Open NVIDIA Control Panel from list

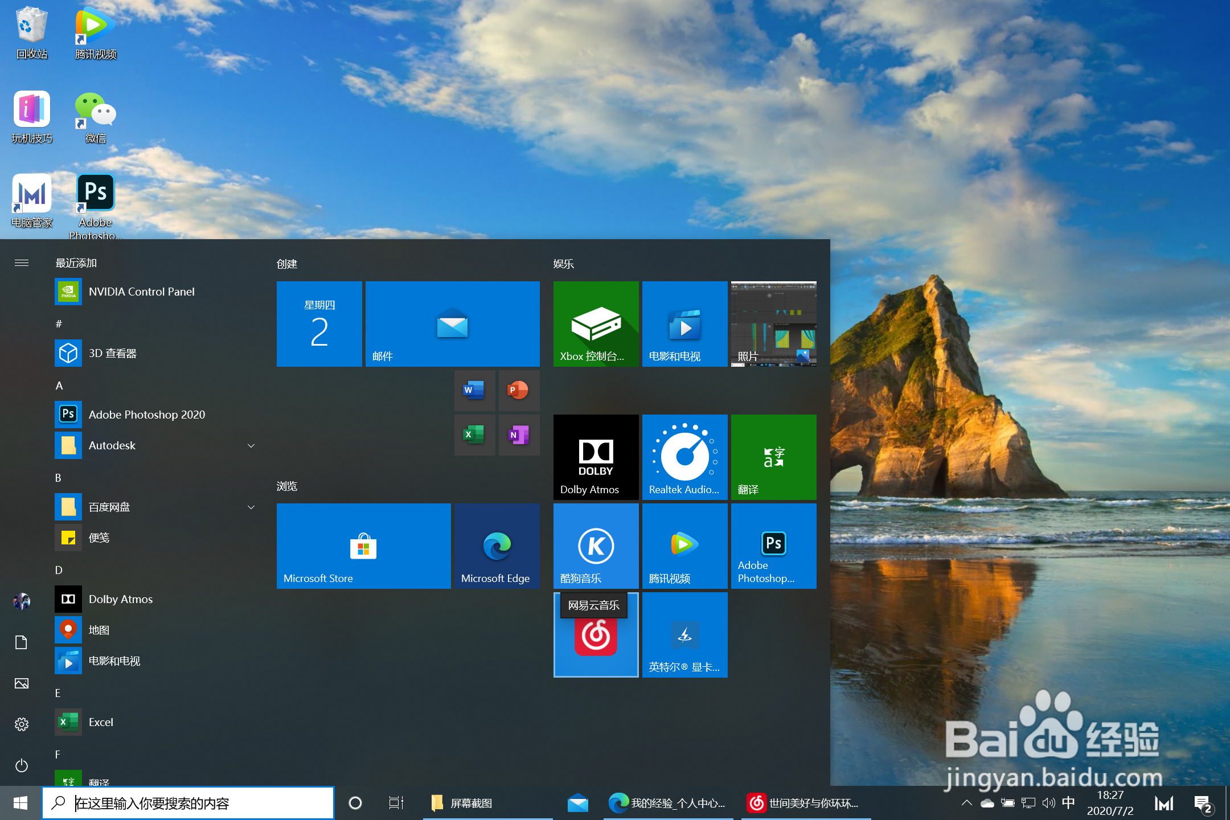[x=141, y=292]
